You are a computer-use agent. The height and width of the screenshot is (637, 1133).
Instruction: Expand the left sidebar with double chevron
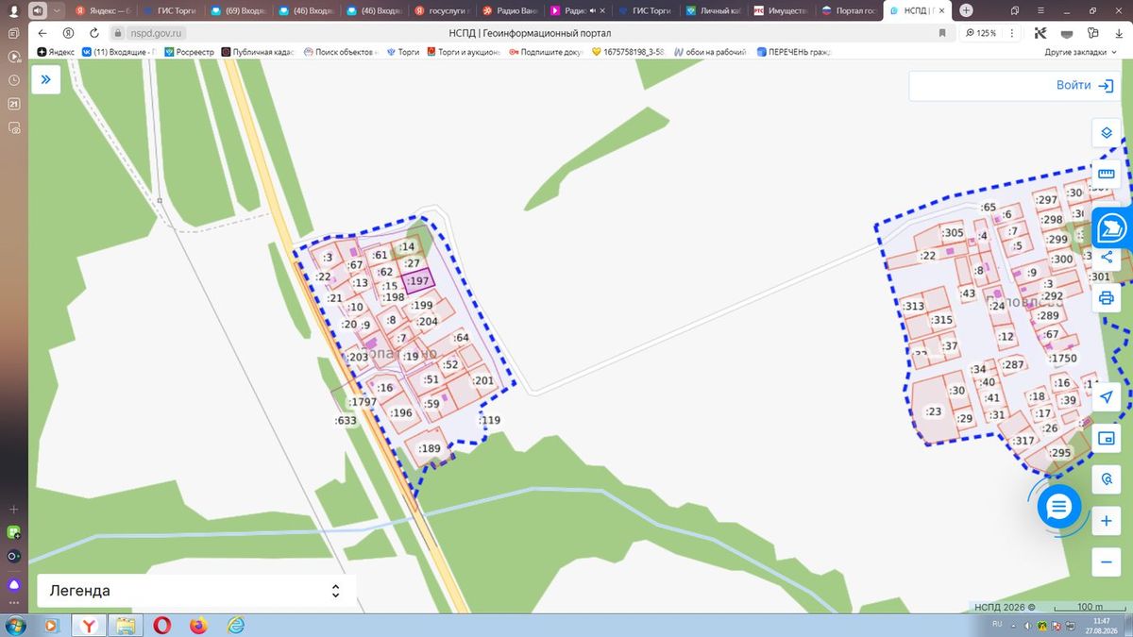45,80
